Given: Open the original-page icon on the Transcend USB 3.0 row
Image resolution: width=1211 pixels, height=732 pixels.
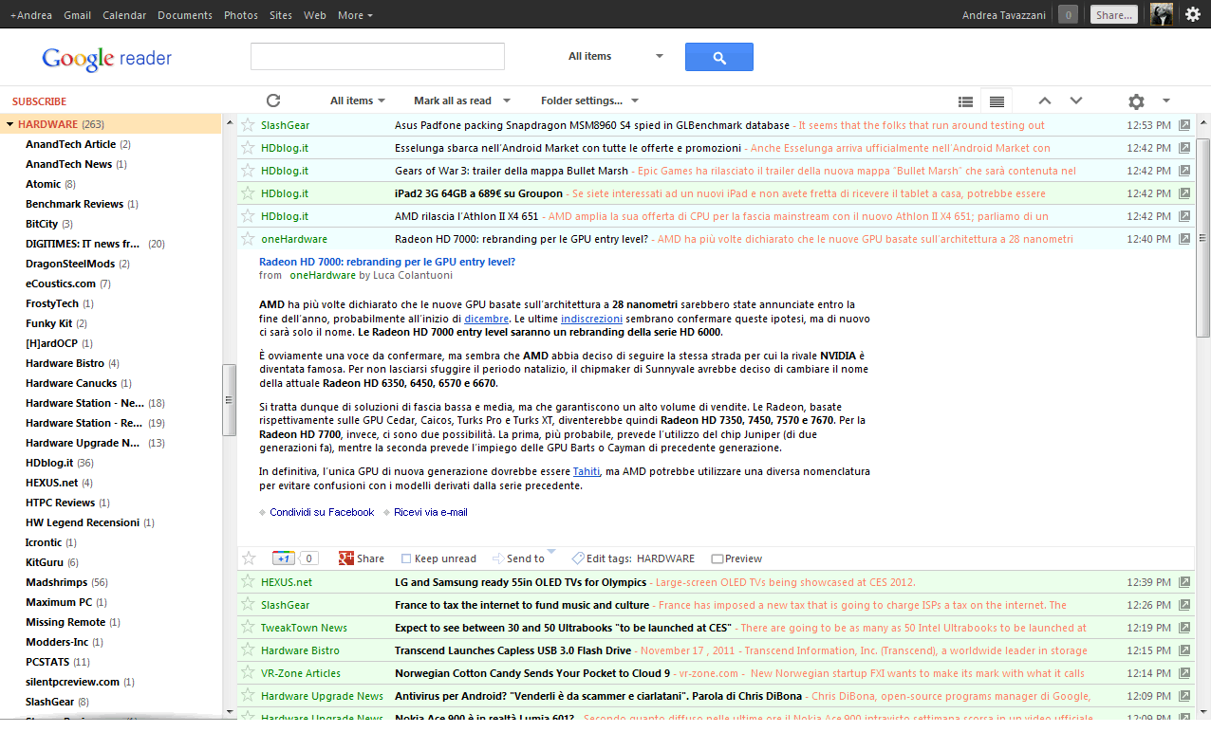Looking at the screenshot, I should pyautogui.click(x=1184, y=650).
